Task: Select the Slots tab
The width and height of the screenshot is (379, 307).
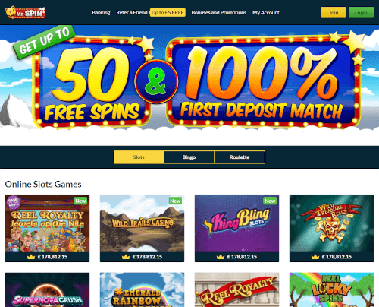Action: (x=139, y=157)
